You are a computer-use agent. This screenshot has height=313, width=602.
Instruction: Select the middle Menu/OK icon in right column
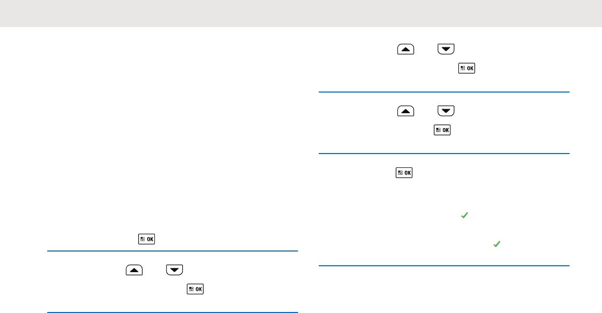442,130
